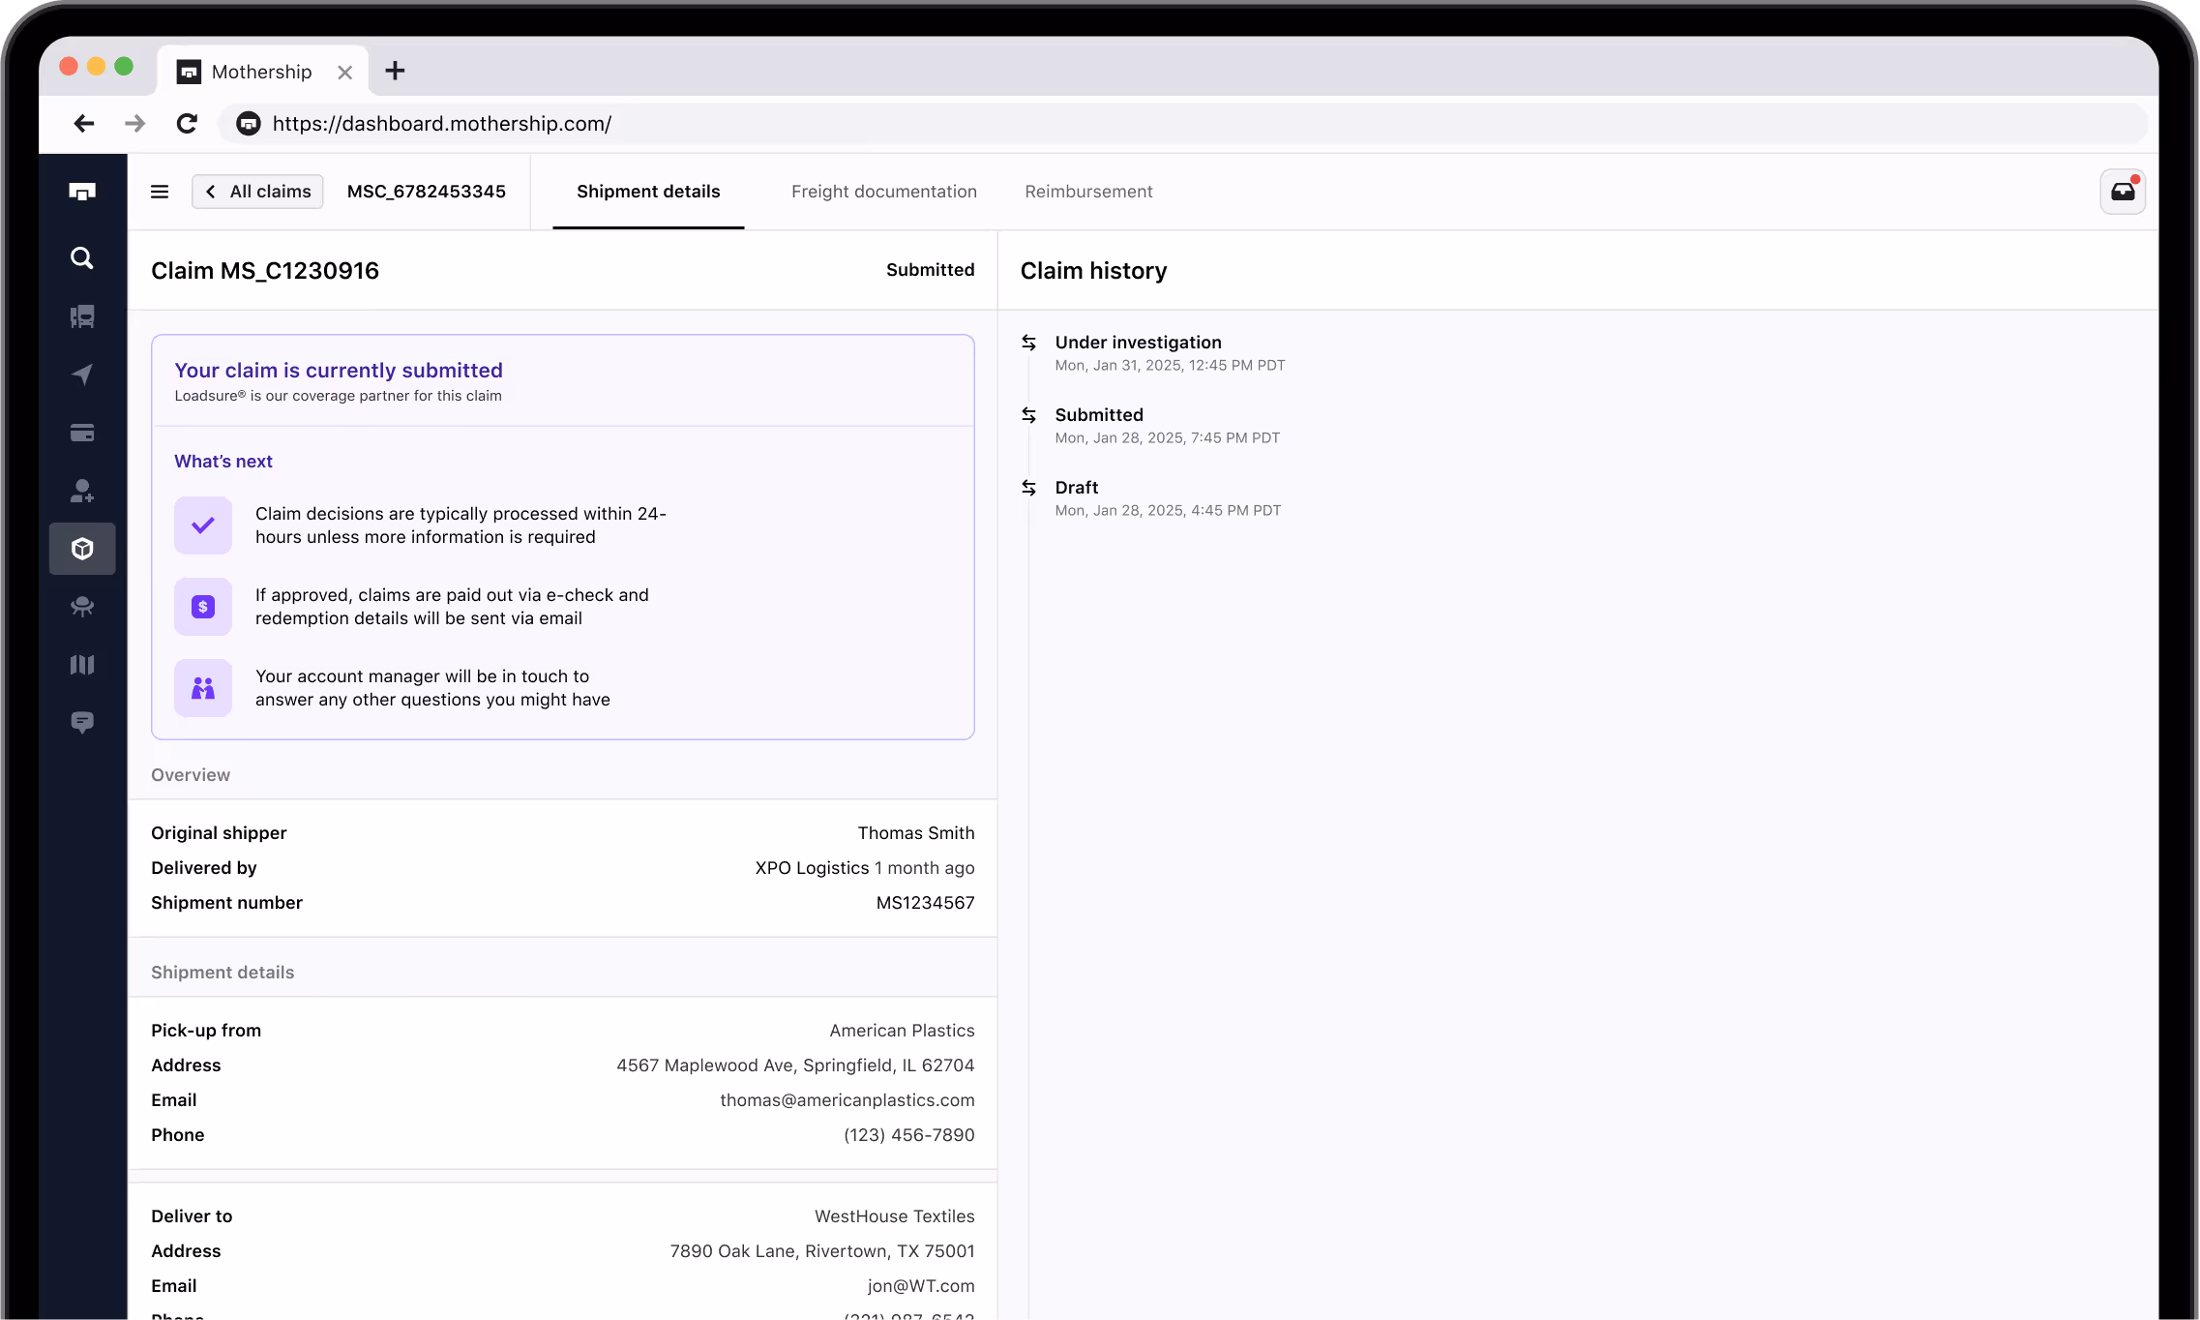The image size is (2200, 1320).
Task: Select the shipments truck icon in sidebar
Action: [x=82, y=316]
